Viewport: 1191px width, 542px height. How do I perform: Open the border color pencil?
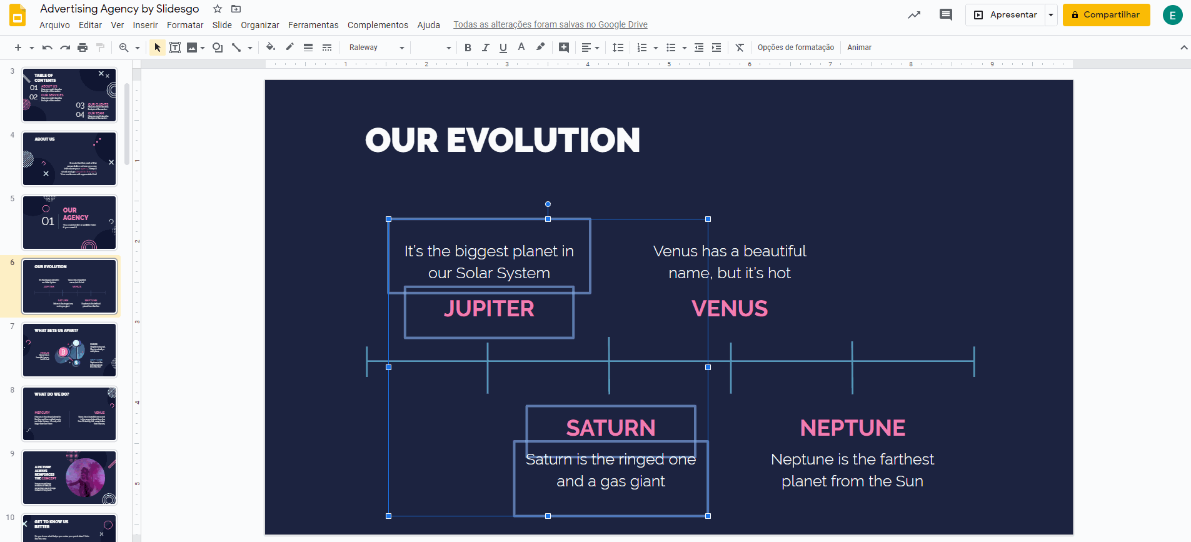[x=289, y=47]
